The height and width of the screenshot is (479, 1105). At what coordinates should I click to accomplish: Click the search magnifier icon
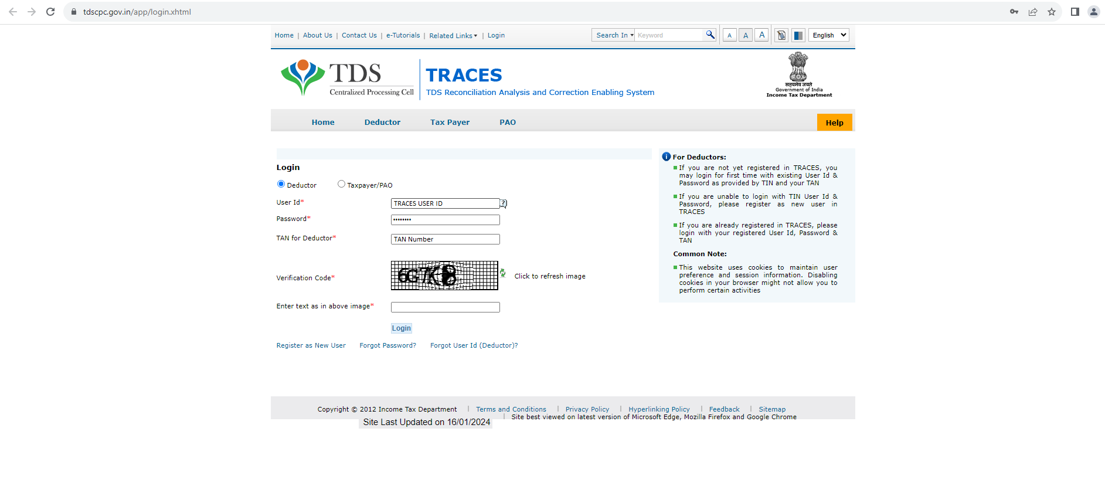tap(710, 35)
